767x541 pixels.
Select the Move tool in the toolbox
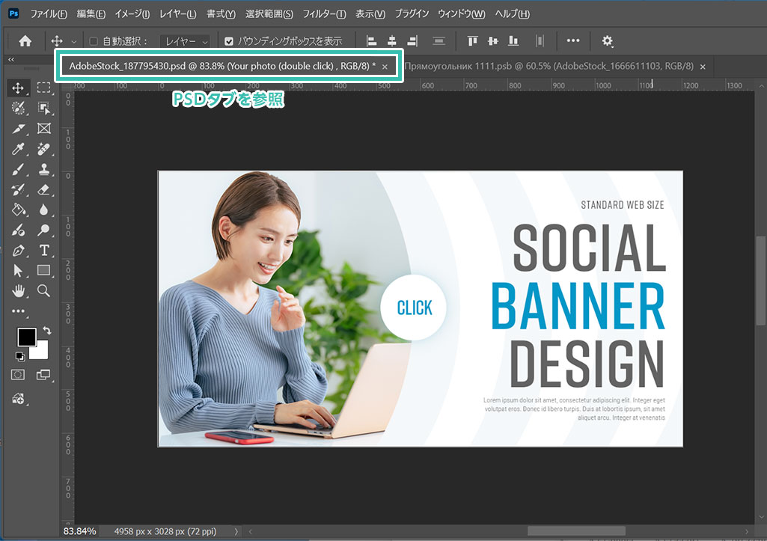(x=18, y=88)
